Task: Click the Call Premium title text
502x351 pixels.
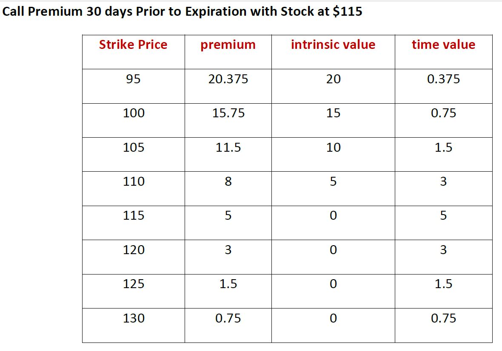Action: (182, 11)
